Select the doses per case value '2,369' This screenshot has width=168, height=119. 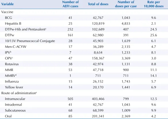pos(126,116)
